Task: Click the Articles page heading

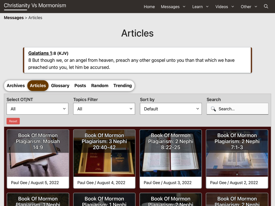Action: point(137,33)
